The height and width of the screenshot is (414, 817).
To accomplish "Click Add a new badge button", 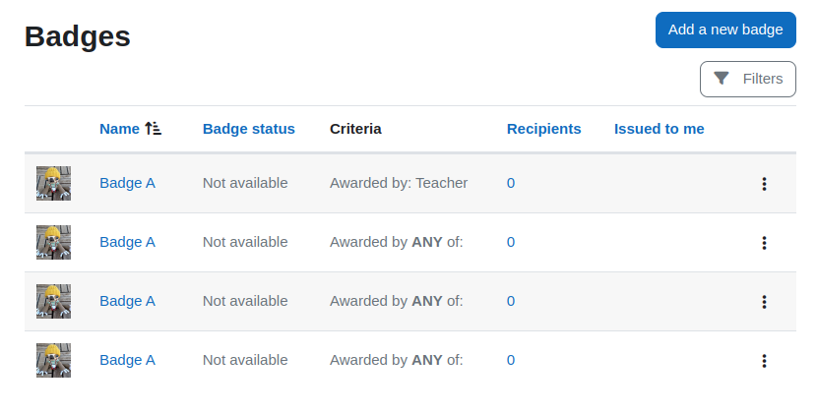I will 725,30.
